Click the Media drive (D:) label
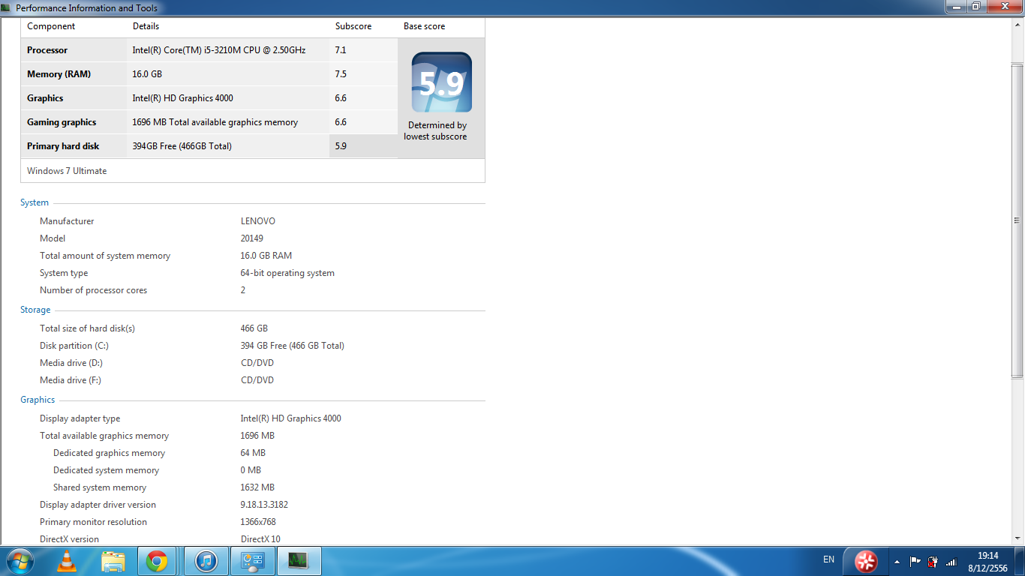 (71, 363)
